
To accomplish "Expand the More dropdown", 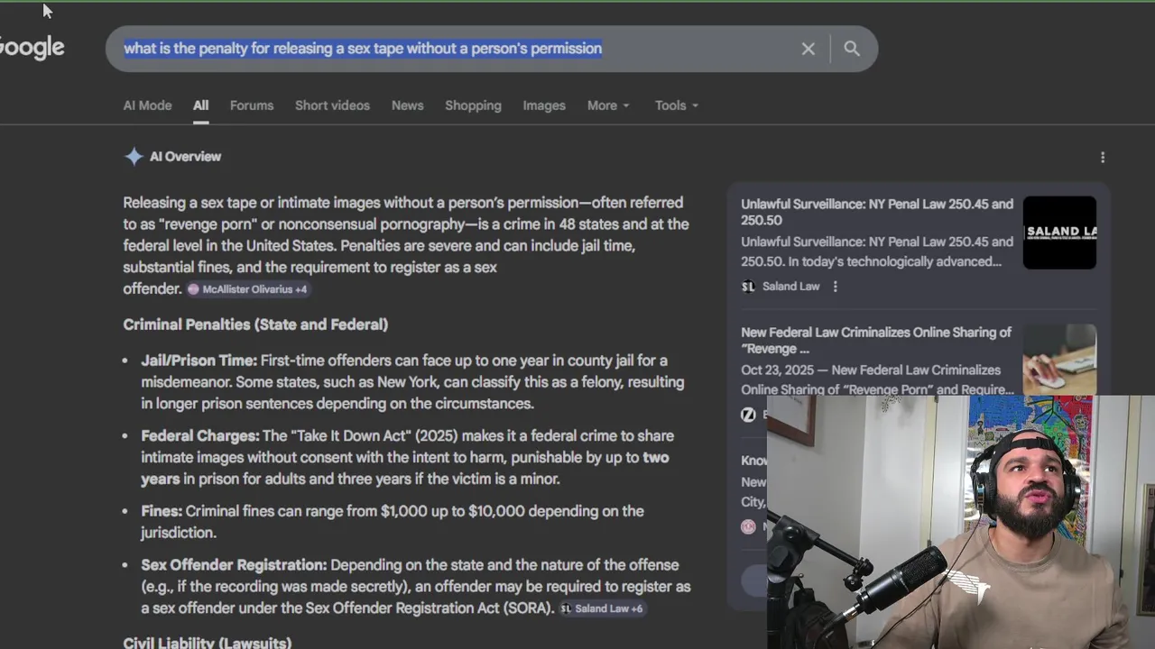I will pos(608,105).
